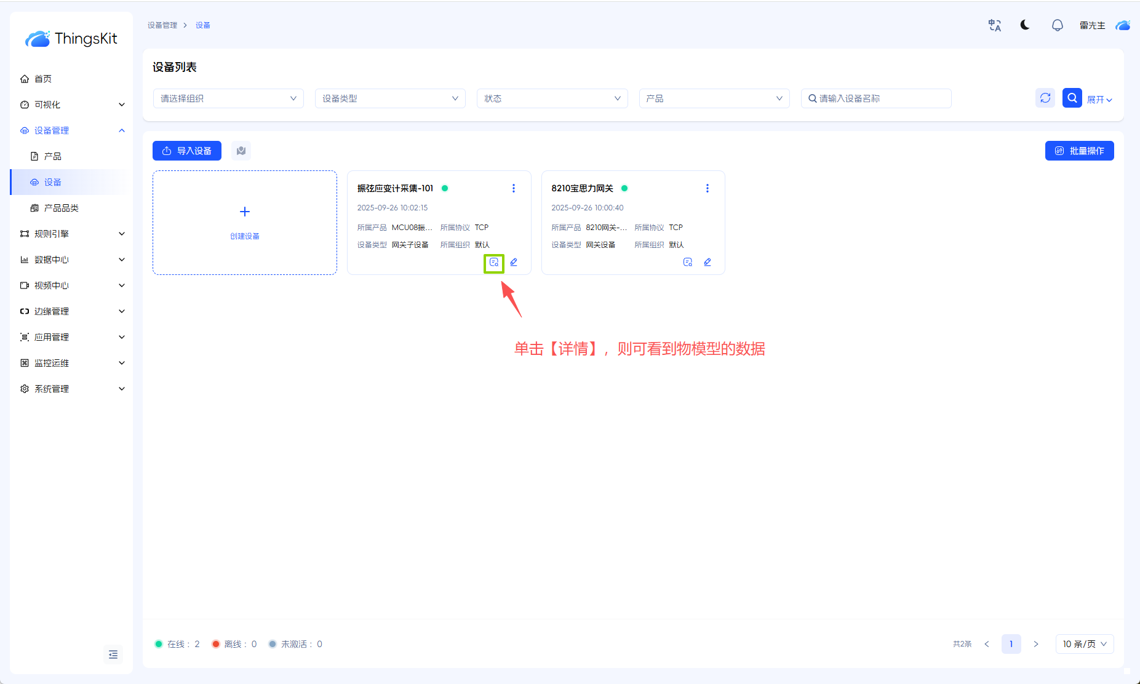
Task: Click the 导入设备 button
Action: [187, 151]
